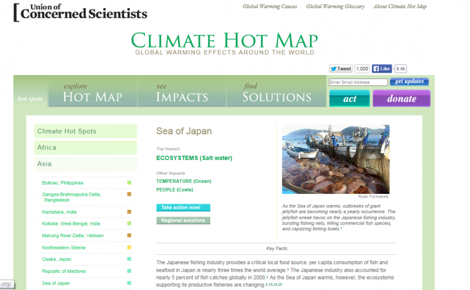Click the Twitter Tweet button
The image size is (470, 290).
pyautogui.click(x=341, y=69)
